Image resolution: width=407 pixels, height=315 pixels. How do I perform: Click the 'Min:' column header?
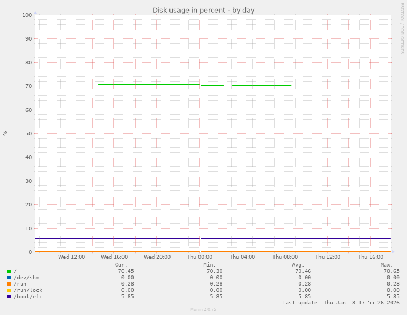pos(210,265)
